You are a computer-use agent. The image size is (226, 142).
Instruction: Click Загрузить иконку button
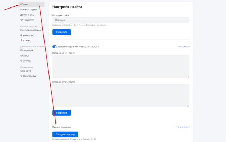[65, 135]
